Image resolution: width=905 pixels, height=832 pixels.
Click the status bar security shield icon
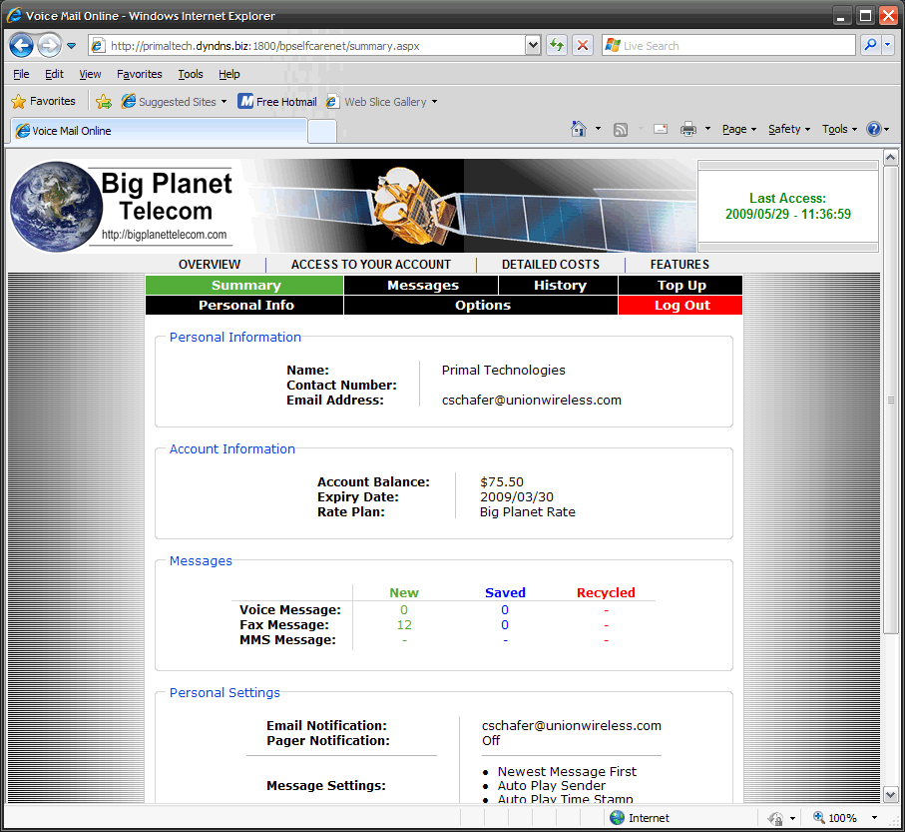[775, 818]
